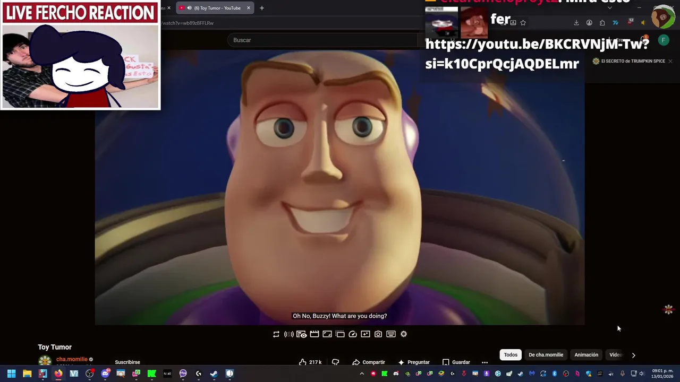Click the resize-frame icon below the player
Image resolution: width=680 pixels, height=382 pixels.
coord(327,334)
